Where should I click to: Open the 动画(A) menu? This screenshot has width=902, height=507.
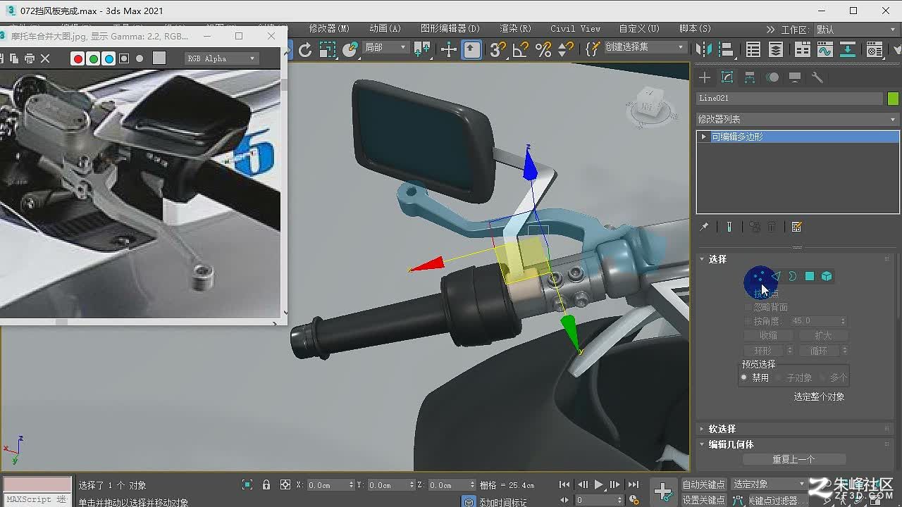385,29
